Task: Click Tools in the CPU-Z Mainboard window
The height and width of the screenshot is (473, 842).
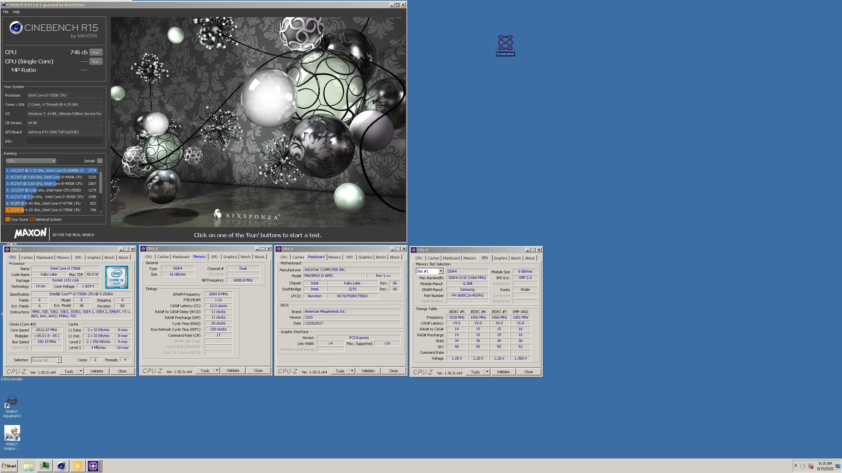Action: coord(340,371)
